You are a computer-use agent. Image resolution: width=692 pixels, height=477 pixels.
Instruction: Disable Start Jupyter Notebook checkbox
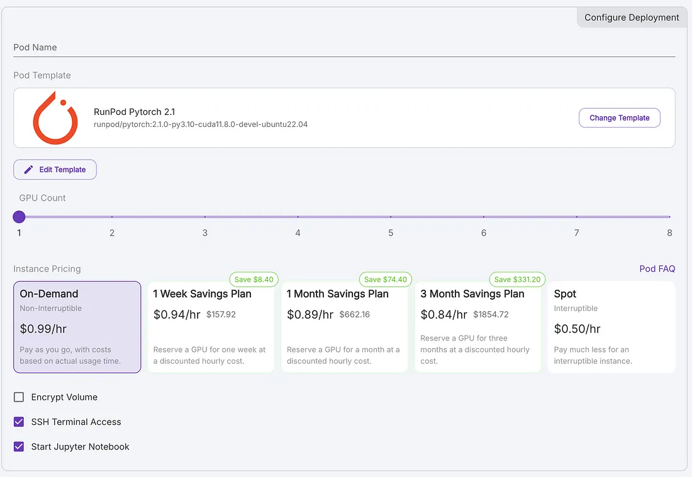[x=19, y=447]
